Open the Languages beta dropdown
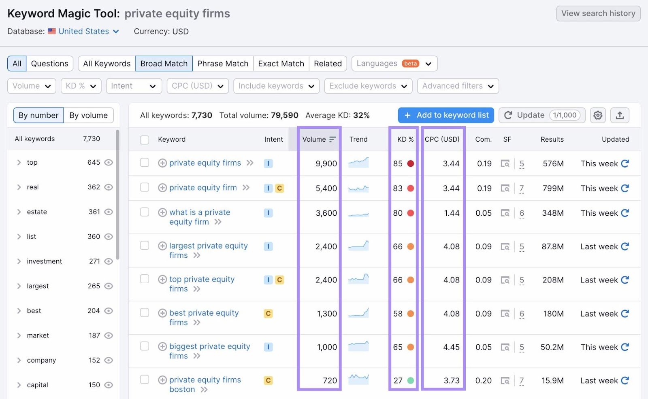 tap(393, 64)
